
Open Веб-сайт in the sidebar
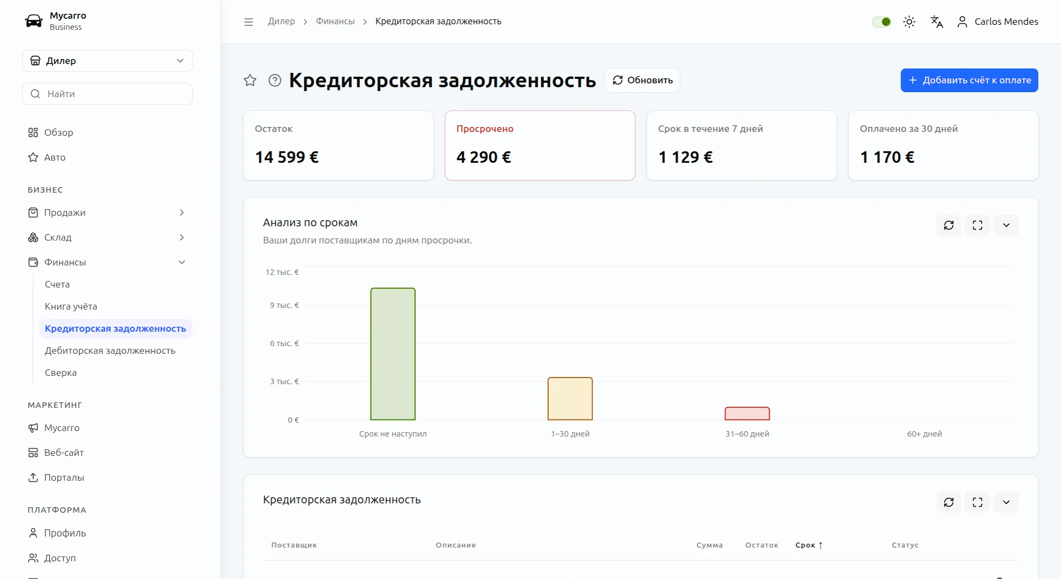107,453
